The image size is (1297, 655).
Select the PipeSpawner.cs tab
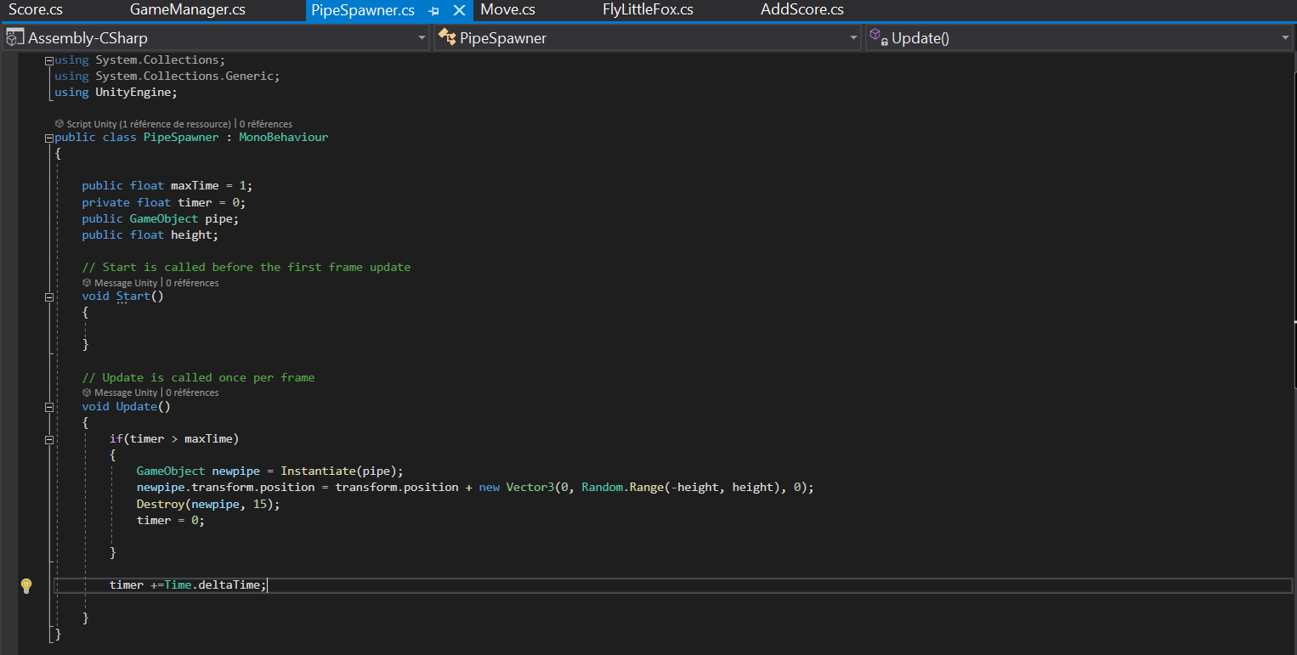363,10
